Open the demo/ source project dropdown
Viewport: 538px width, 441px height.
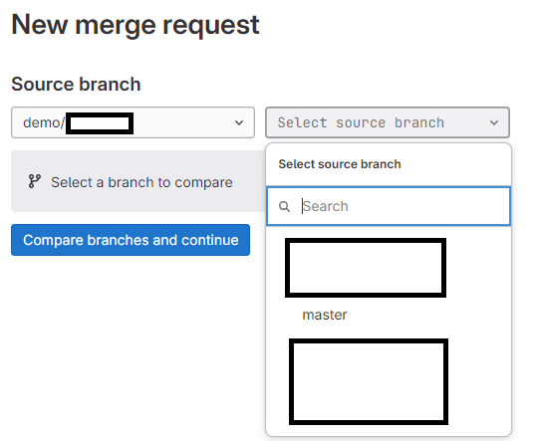[x=133, y=122]
